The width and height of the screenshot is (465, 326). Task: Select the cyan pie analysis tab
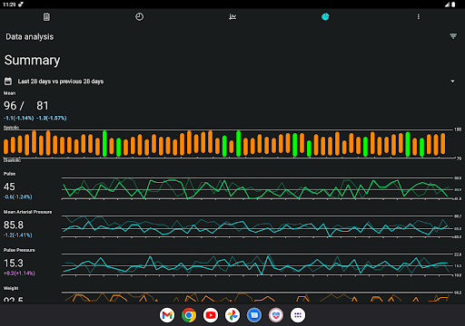point(325,17)
